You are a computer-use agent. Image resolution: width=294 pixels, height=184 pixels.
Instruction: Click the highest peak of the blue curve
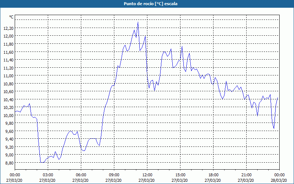tap(138, 22)
